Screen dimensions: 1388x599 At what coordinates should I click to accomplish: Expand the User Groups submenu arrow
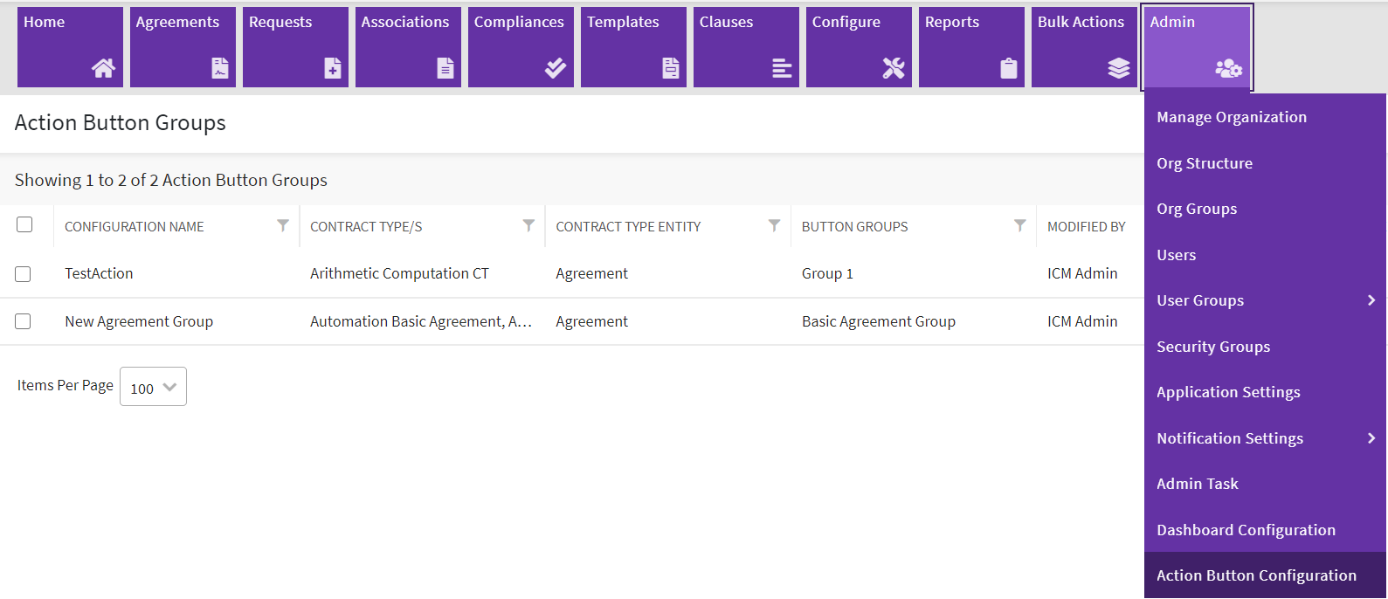click(1371, 300)
